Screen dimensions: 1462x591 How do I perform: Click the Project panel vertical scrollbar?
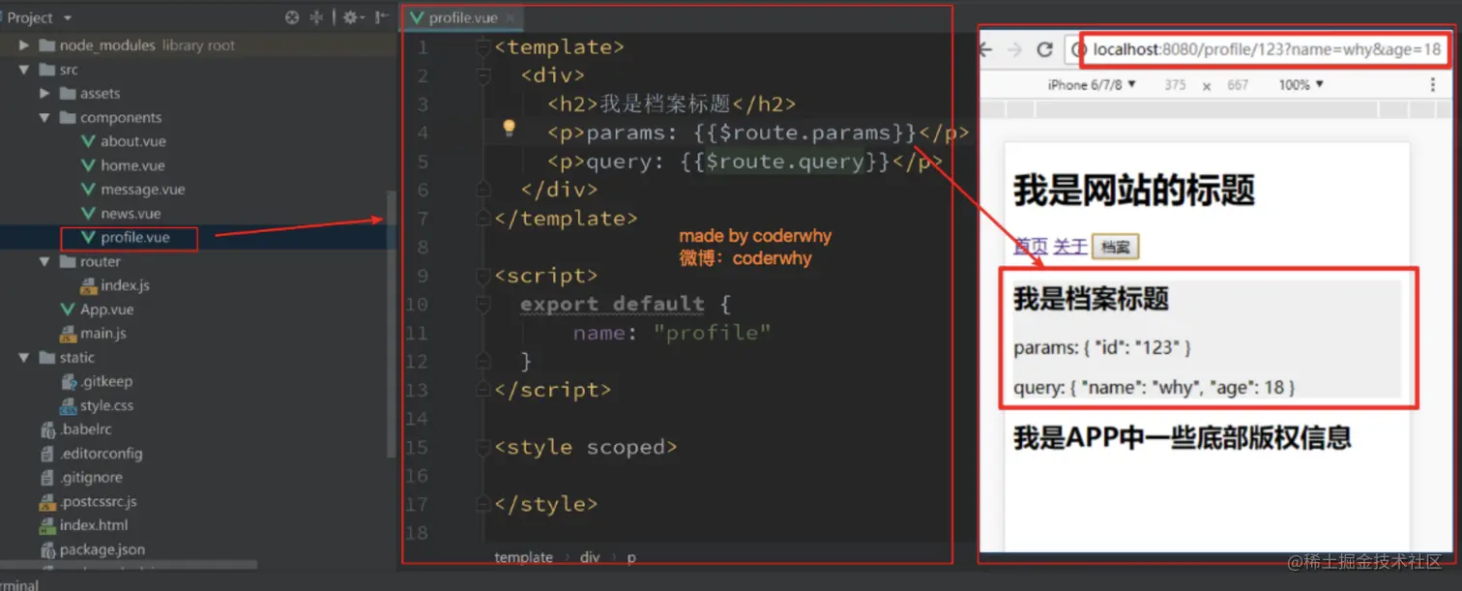point(391,324)
